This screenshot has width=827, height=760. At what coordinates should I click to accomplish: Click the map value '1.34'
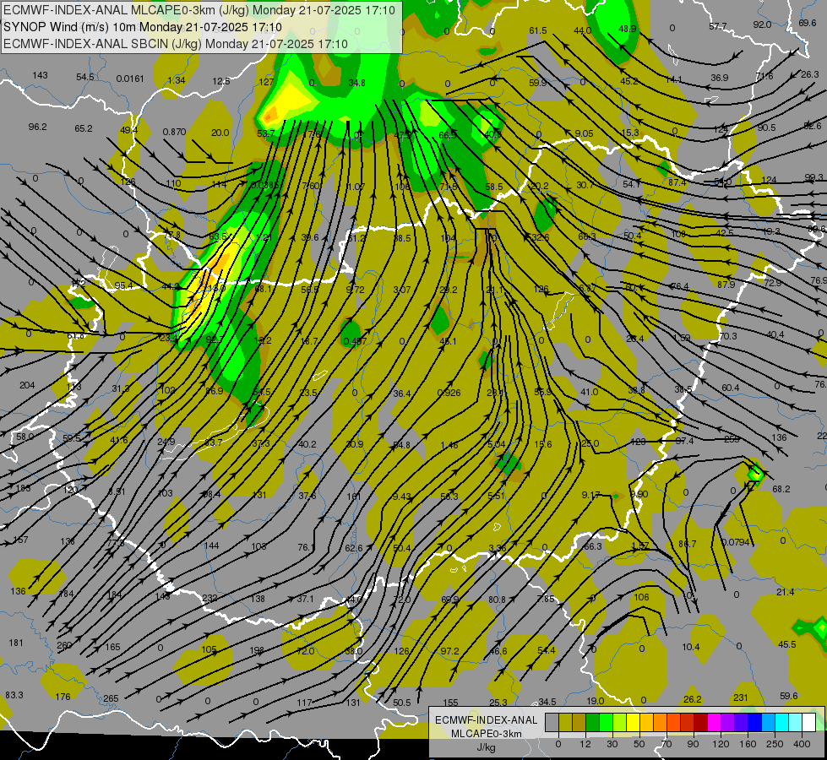[177, 80]
